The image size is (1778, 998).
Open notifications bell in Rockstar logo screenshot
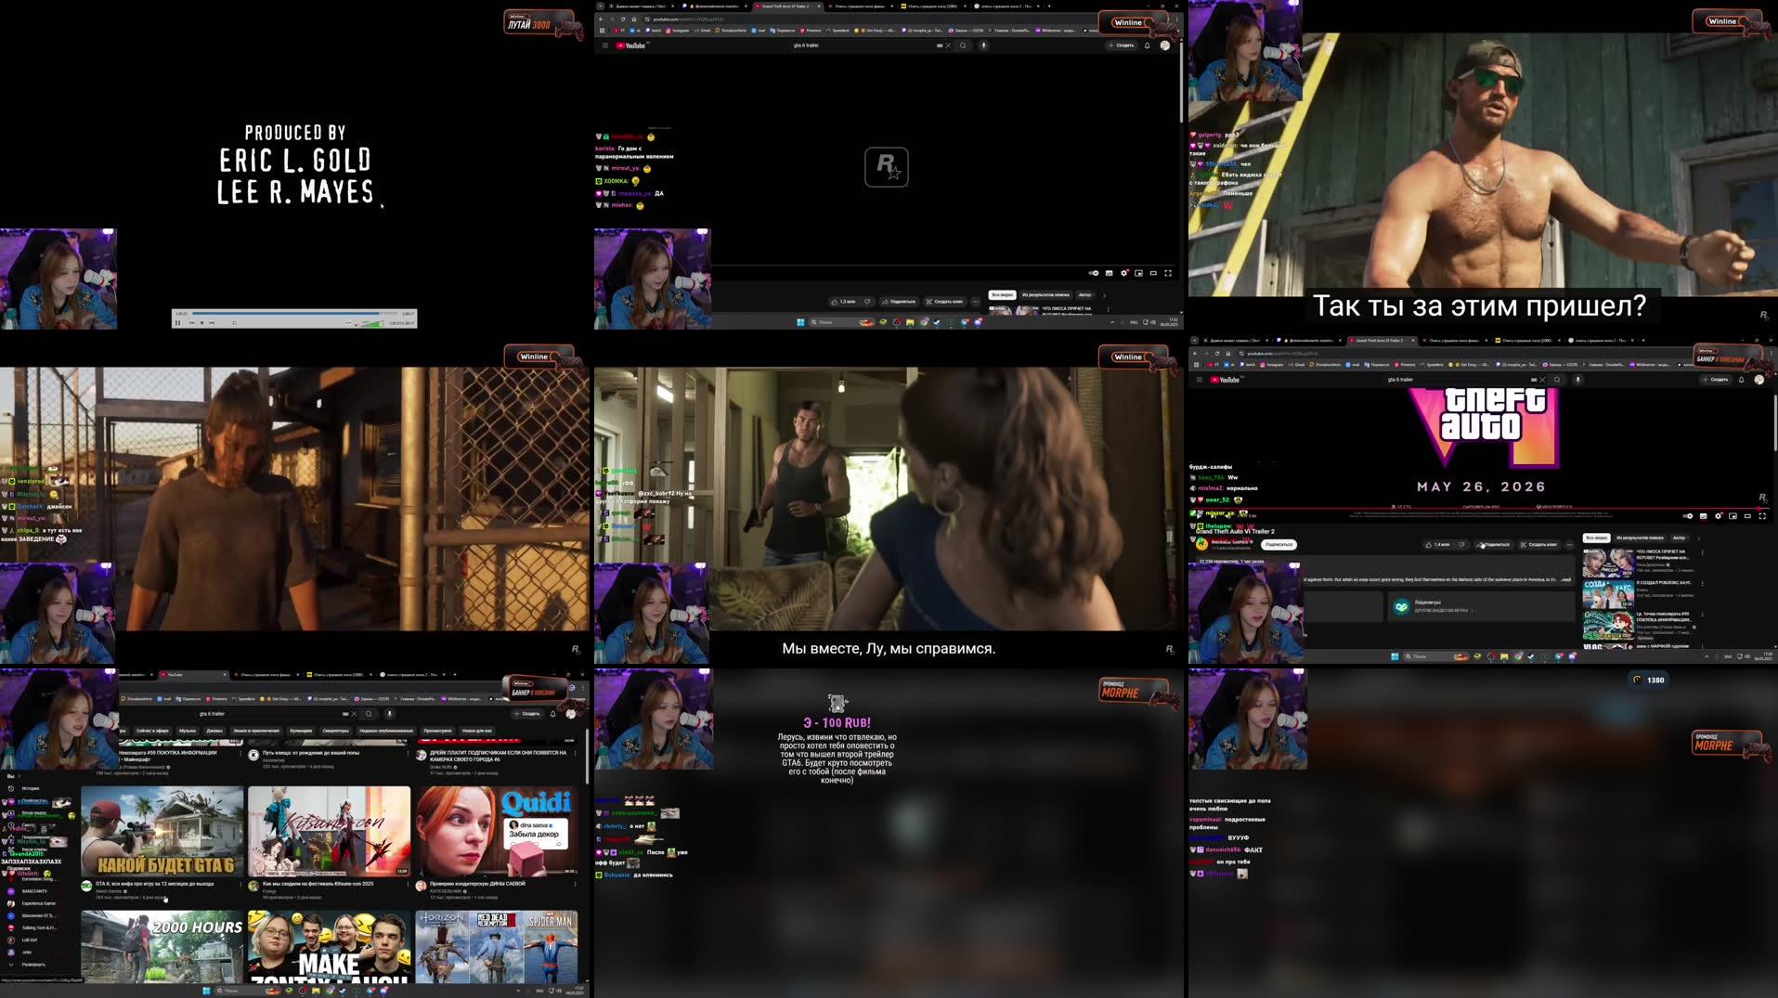pos(1147,45)
